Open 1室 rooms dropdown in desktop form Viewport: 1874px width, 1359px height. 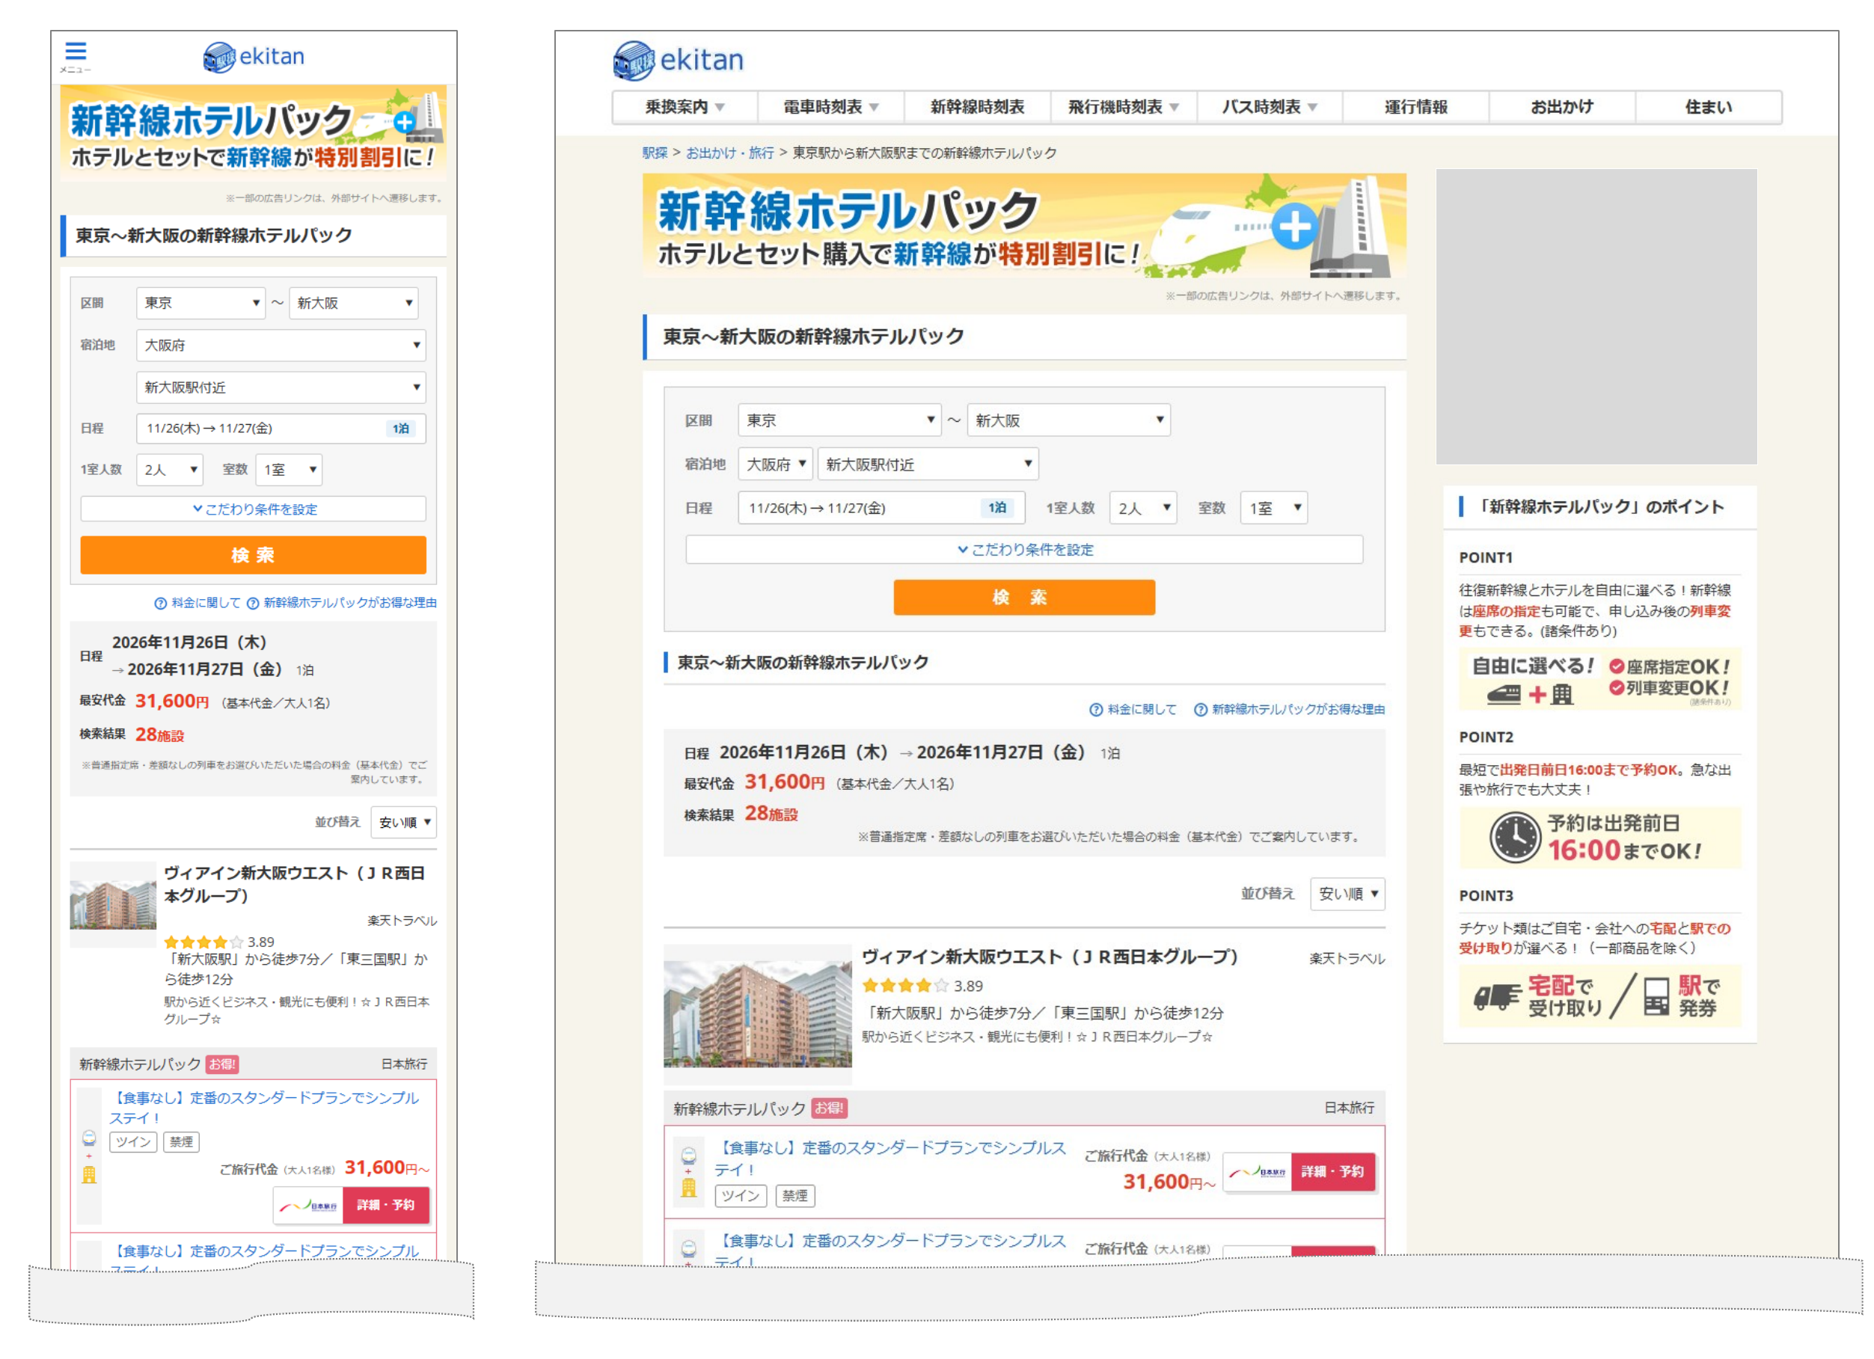click(x=1273, y=508)
